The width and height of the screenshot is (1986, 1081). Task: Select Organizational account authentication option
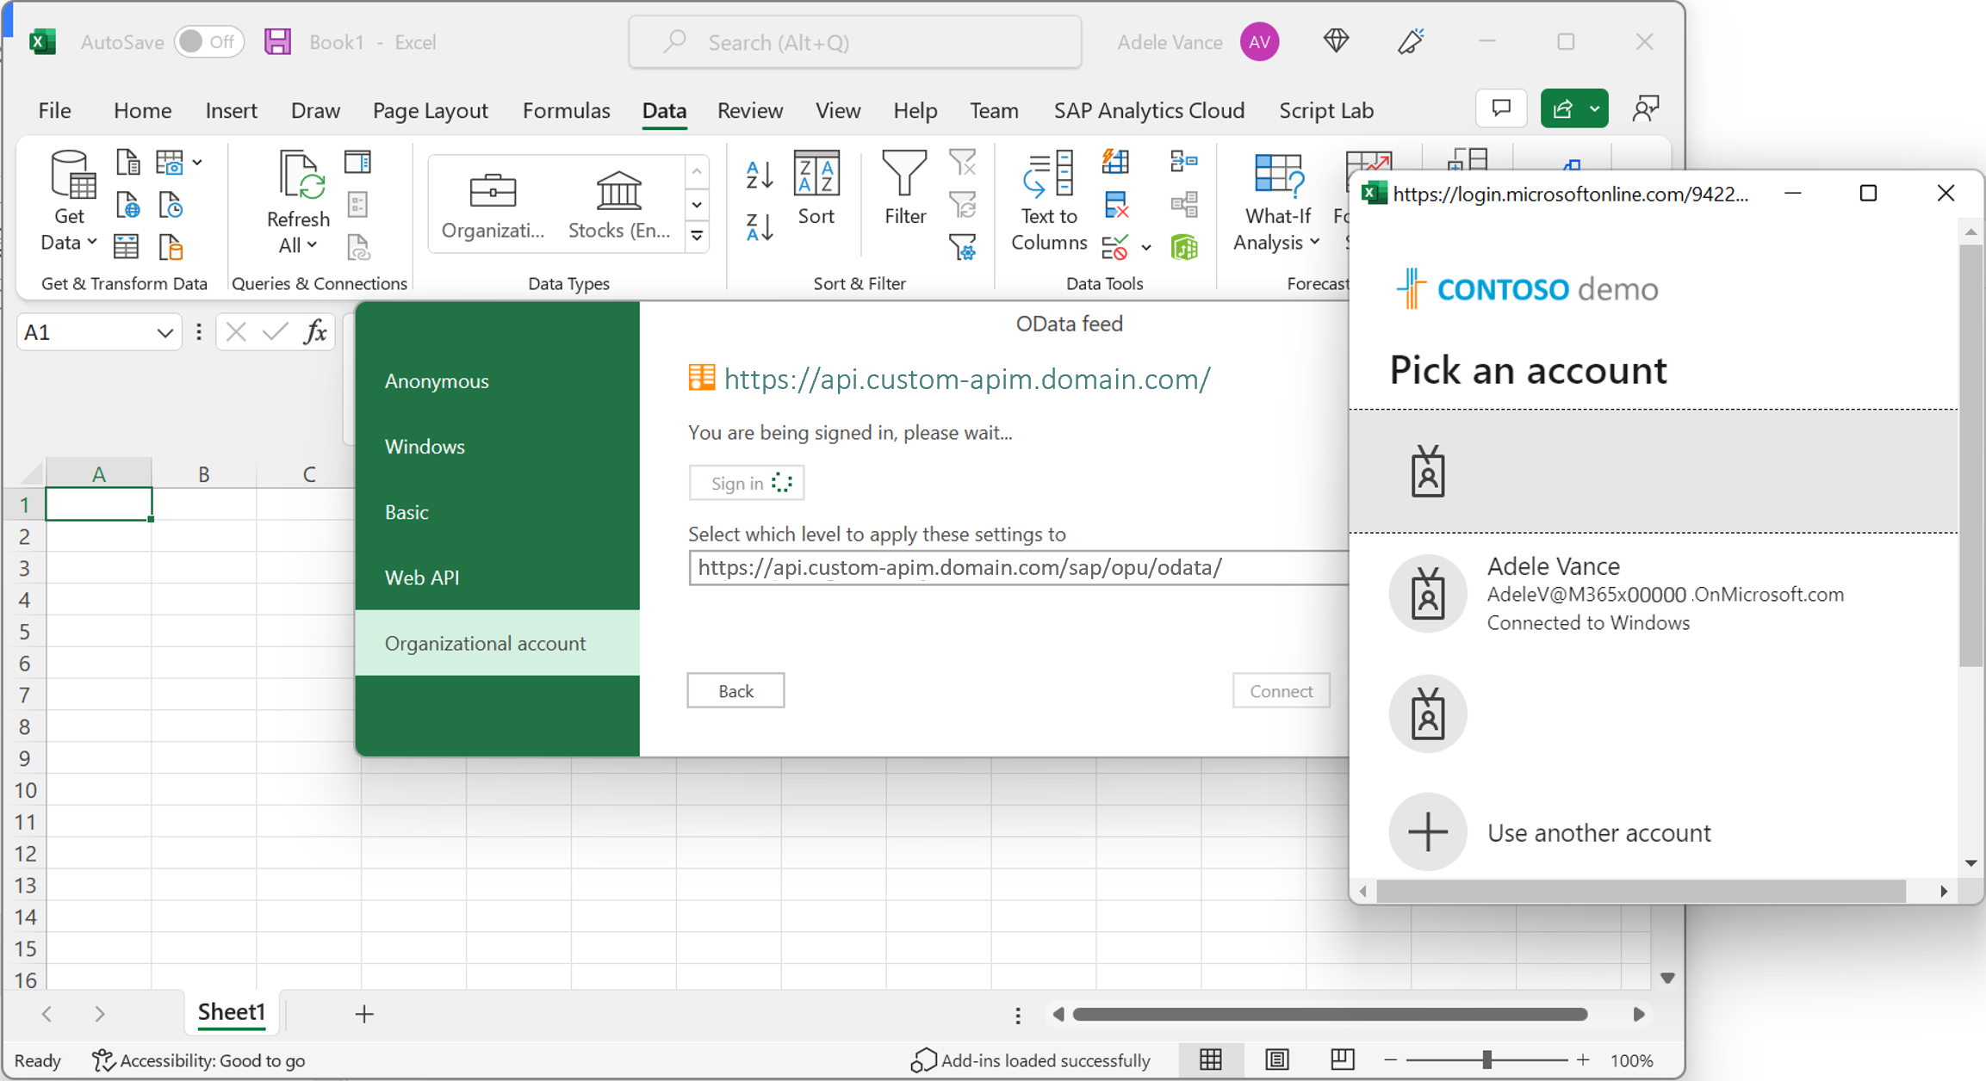pos(482,643)
